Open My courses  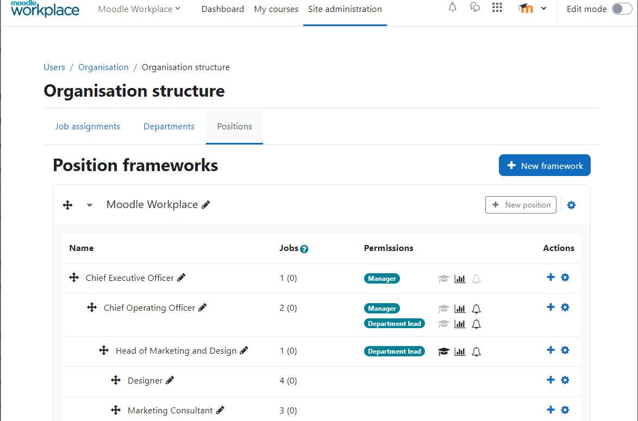click(276, 9)
